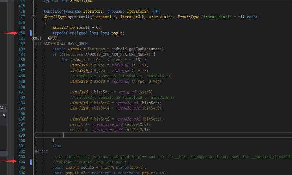Click the 'for' keyword of the loop
Screen dimensions: 292x175
click(x=65, y=60)
